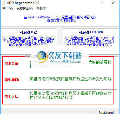This screenshot has height=114, width=120.
Task: Click the green text about removing logical bad sectors
Action: point(70,96)
